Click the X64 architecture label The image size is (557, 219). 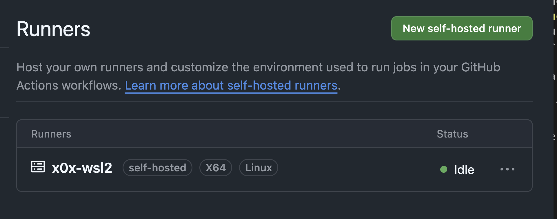tap(216, 168)
